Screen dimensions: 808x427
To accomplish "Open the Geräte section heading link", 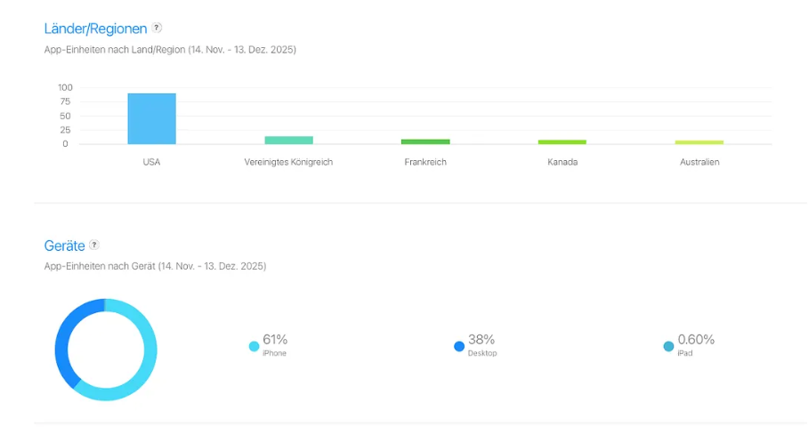I will tap(64, 246).
